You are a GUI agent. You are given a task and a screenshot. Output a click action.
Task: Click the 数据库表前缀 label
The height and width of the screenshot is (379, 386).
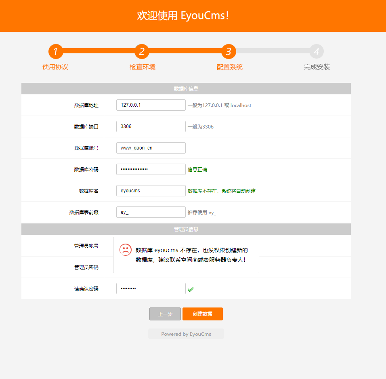pos(84,213)
